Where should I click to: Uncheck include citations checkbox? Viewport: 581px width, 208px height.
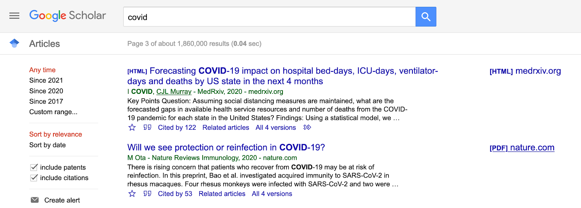tap(34, 178)
